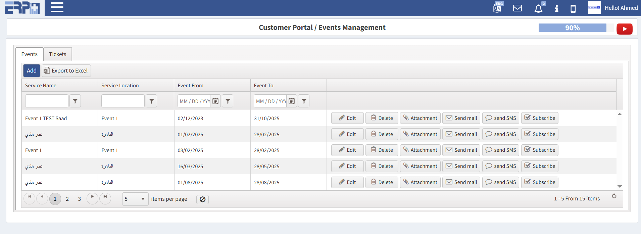Screen dimensions: 641x234
Task: Switch to the Tickets tab
Action: [57, 54]
